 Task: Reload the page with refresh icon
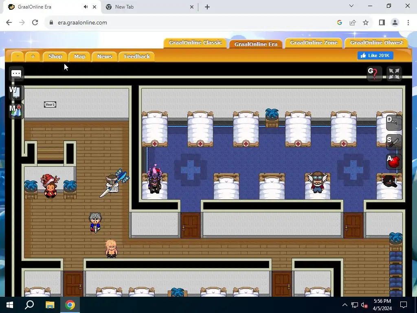coord(35,22)
